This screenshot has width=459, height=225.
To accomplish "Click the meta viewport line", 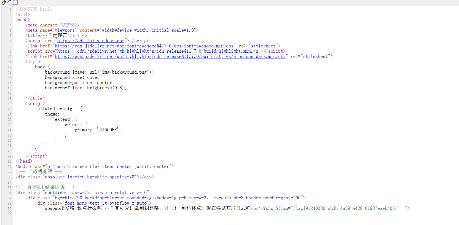I will pyautogui.click(x=112, y=30).
